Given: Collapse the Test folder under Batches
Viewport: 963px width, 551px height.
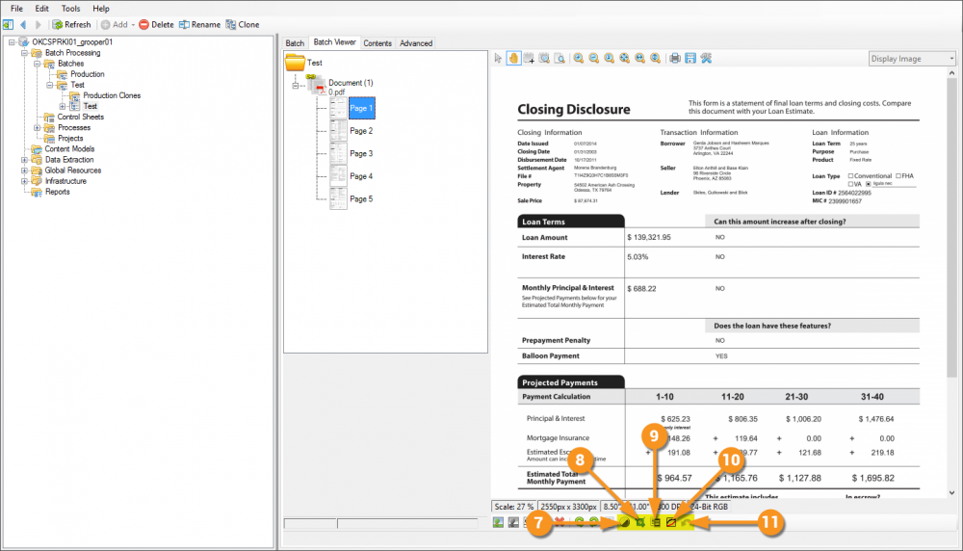Looking at the screenshot, I should click(50, 85).
